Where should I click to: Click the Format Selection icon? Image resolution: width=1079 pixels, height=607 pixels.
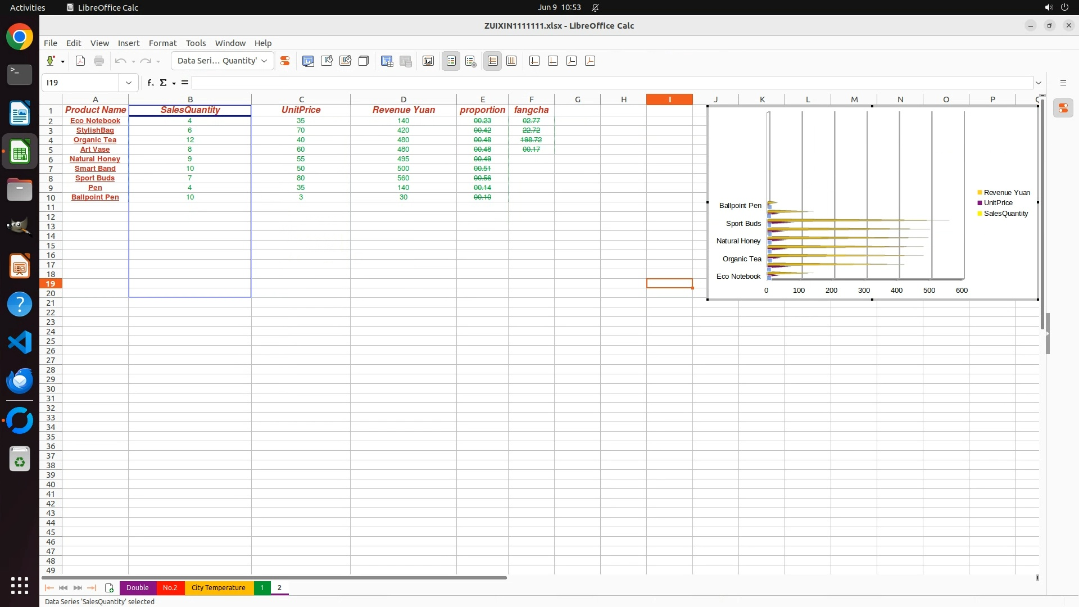click(x=285, y=61)
